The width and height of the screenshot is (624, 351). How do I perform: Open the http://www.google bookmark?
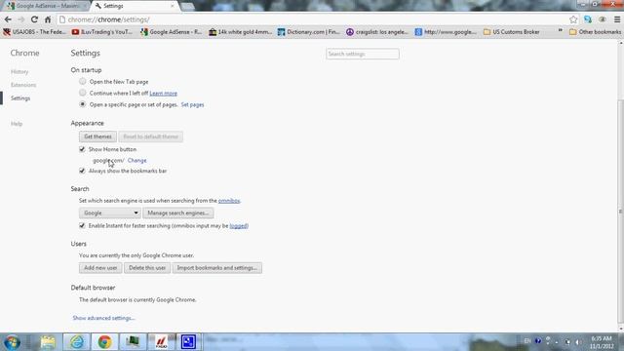point(446,32)
